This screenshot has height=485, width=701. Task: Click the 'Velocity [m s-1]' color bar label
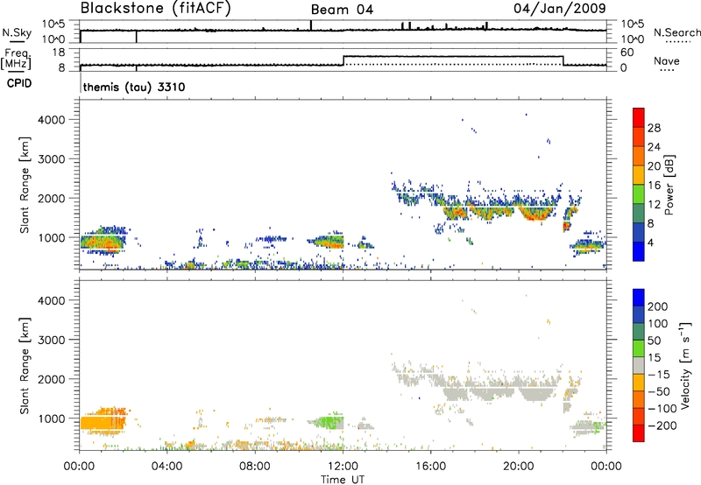pyautogui.click(x=685, y=365)
